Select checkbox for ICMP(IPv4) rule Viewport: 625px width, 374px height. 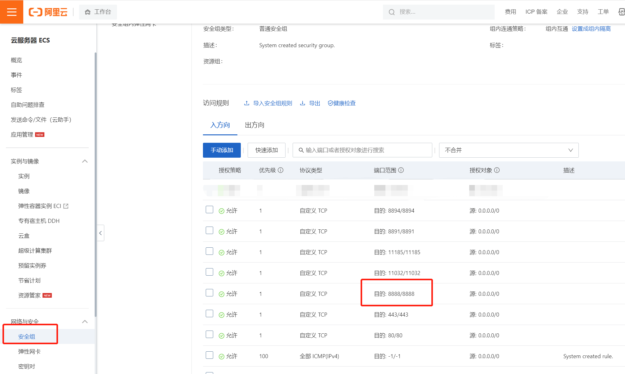pos(209,355)
